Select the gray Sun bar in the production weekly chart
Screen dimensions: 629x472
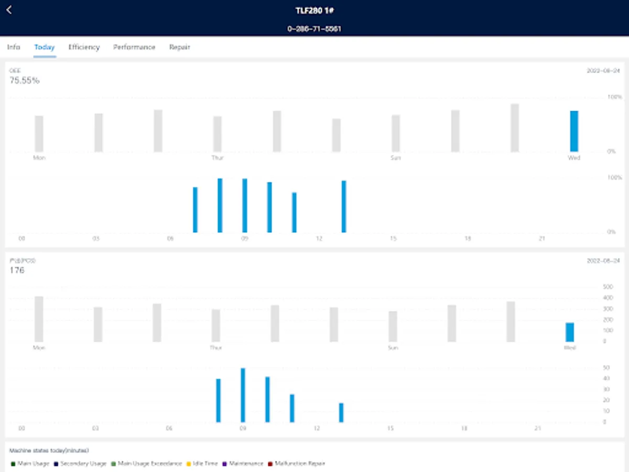coord(393,327)
